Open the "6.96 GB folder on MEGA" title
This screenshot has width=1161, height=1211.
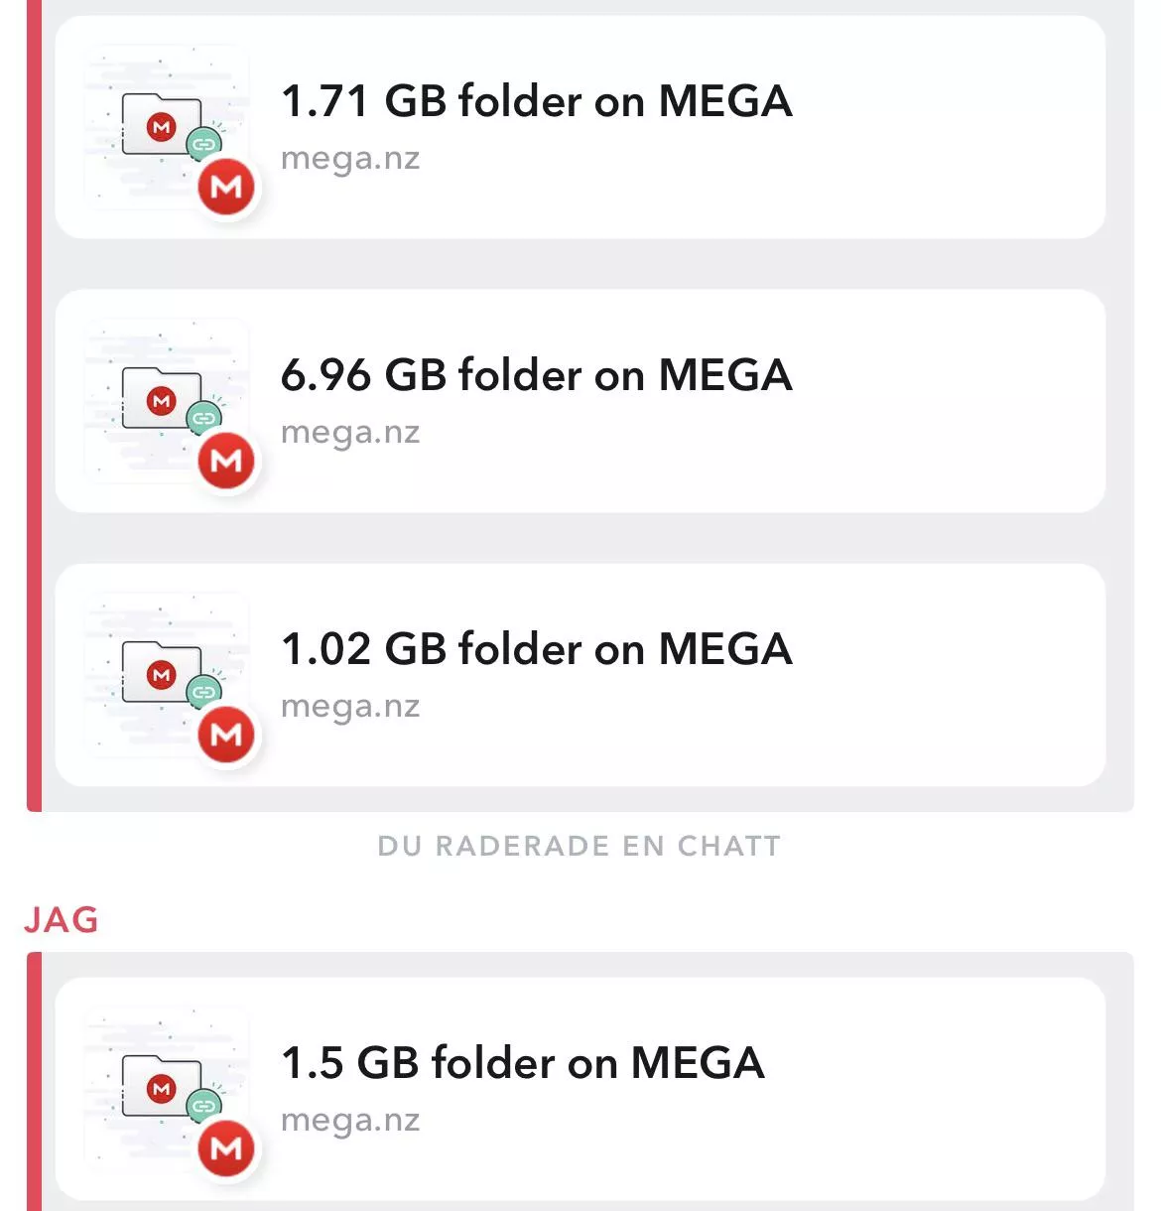[x=536, y=375]
